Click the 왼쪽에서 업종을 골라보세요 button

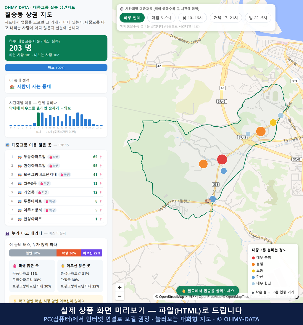(208, 291)
